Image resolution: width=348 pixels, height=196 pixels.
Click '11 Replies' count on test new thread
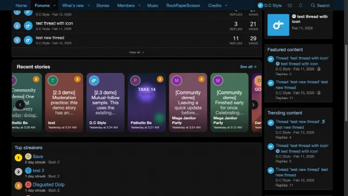[x=235, y=40]
